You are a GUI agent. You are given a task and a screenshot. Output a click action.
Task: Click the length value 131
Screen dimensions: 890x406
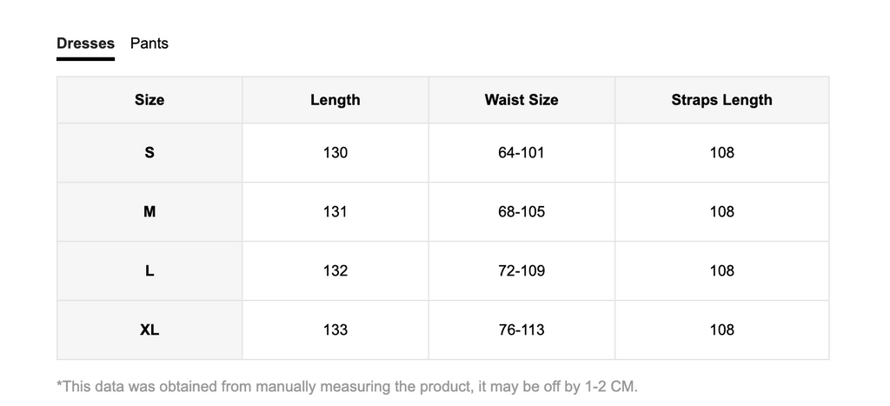[335, 212]
